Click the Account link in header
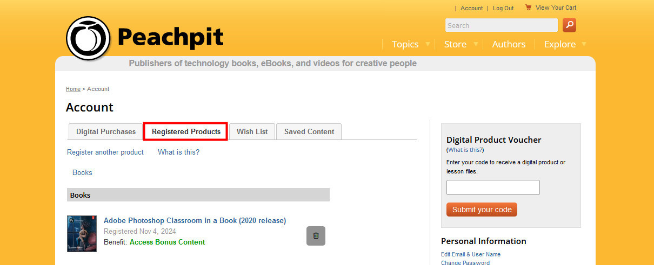The image size is (654, 265). click(x=471, y=8)
